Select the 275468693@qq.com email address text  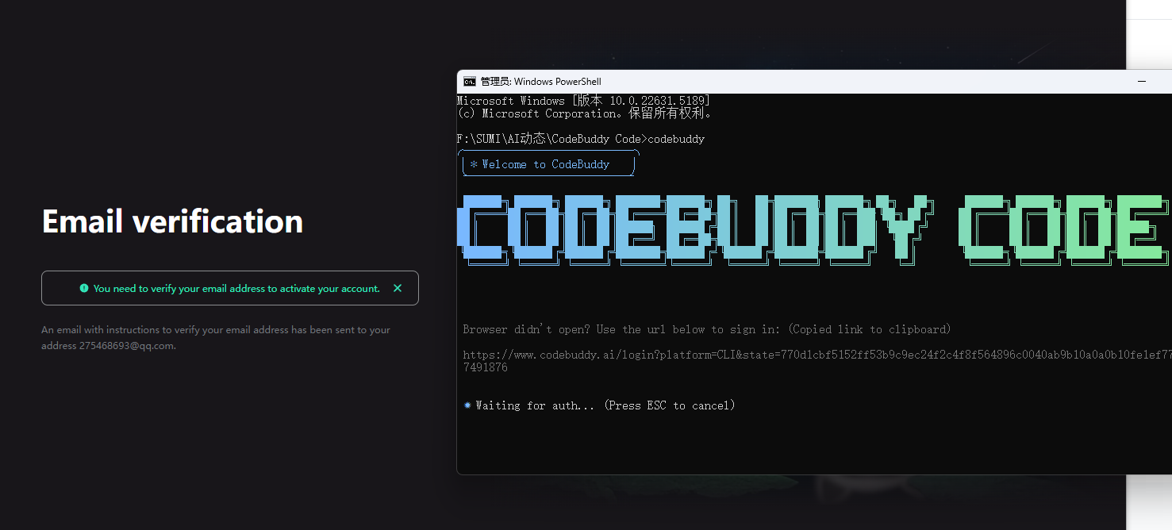(126, 346)
